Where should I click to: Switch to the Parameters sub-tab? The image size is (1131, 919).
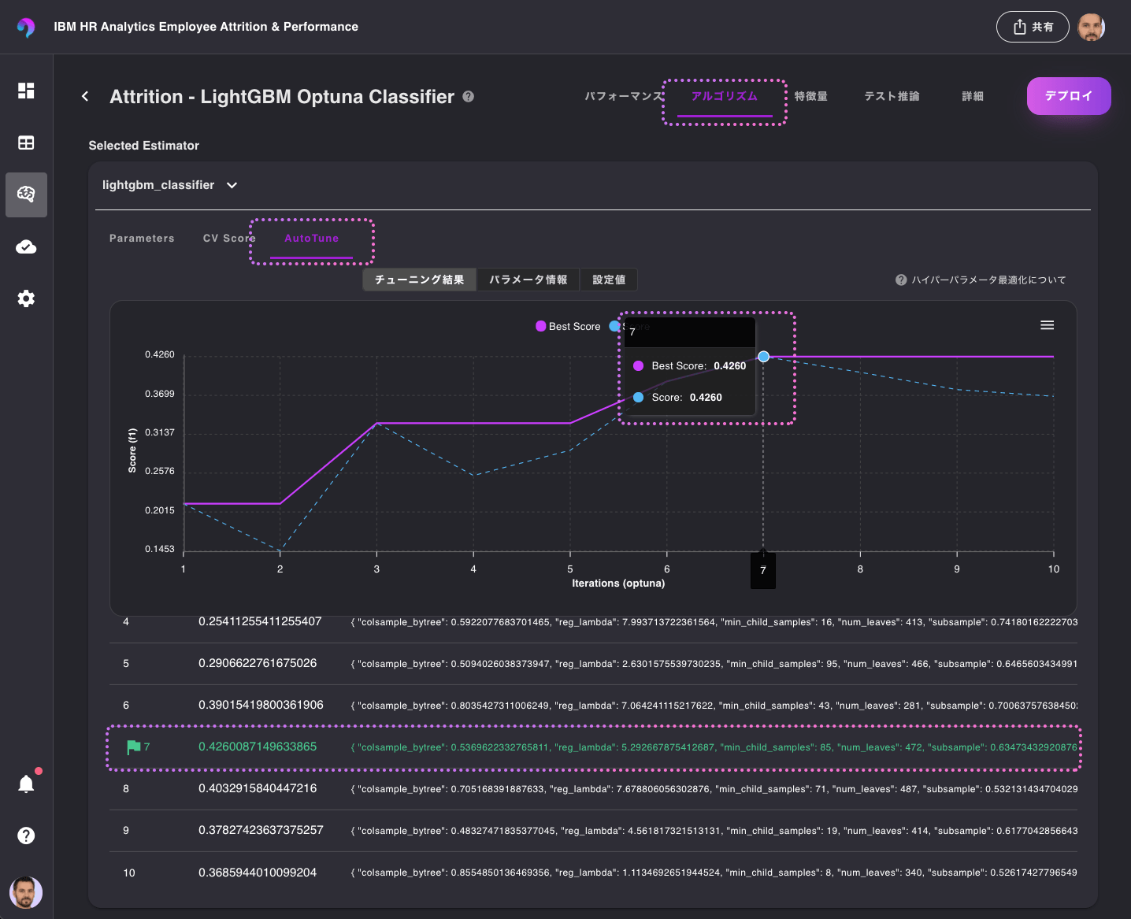tap(142, 239)
